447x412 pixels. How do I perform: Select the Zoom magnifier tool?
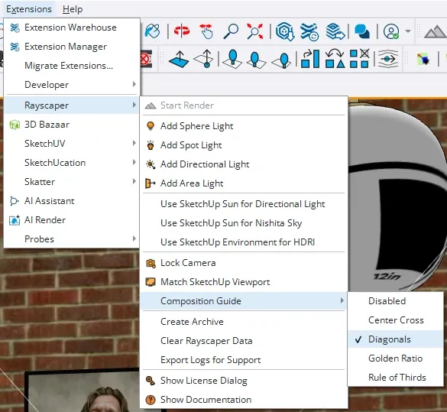231,31
